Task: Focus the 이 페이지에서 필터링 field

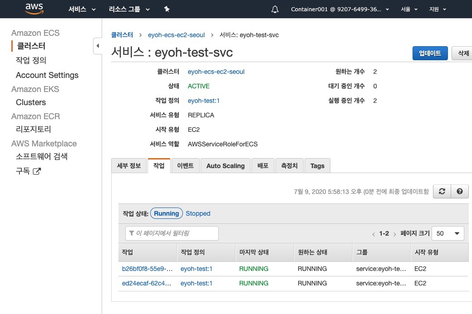Action: (172, 233)
